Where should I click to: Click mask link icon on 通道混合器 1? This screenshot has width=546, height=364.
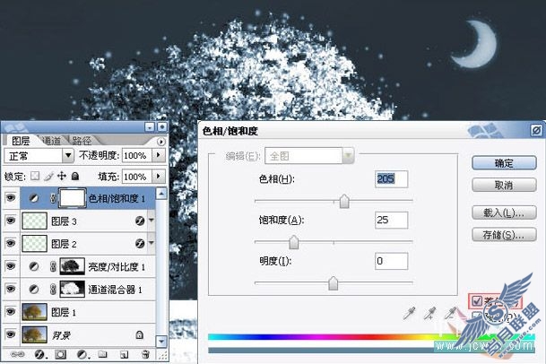(53, 289)
